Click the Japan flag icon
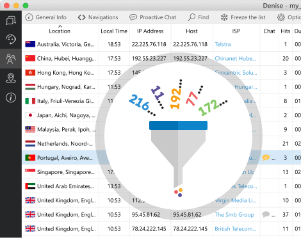The width and height of the screenshot is (301, 238). [30, 115]
